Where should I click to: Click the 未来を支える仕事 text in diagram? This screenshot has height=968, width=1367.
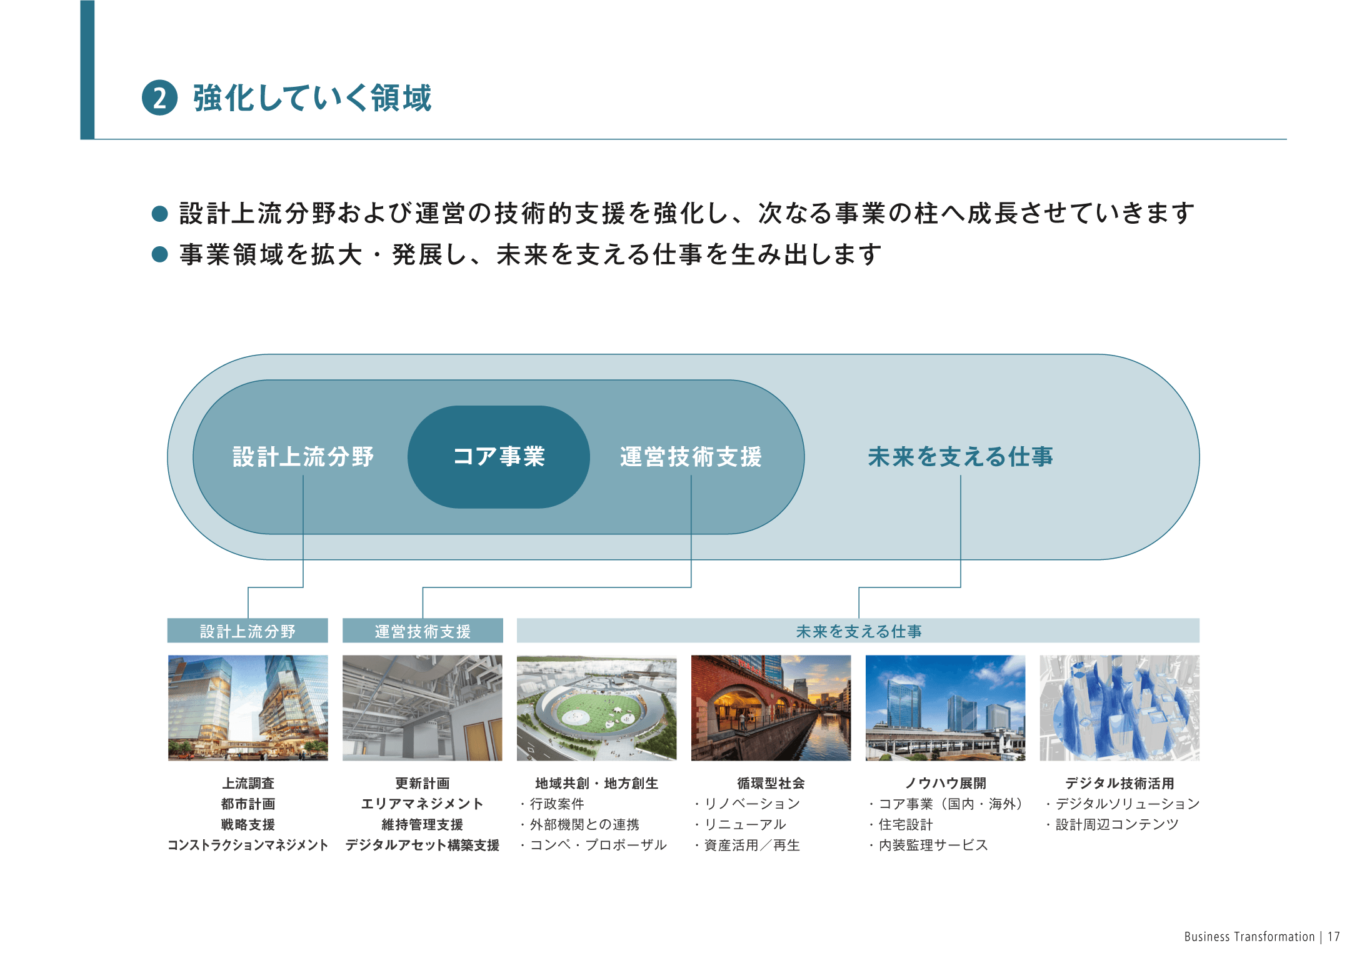click(x=960, y=457)
